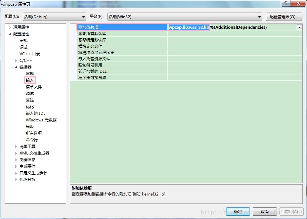Select the 忽略所有默认库 property
307x219 pixels.
pos(122,34)
